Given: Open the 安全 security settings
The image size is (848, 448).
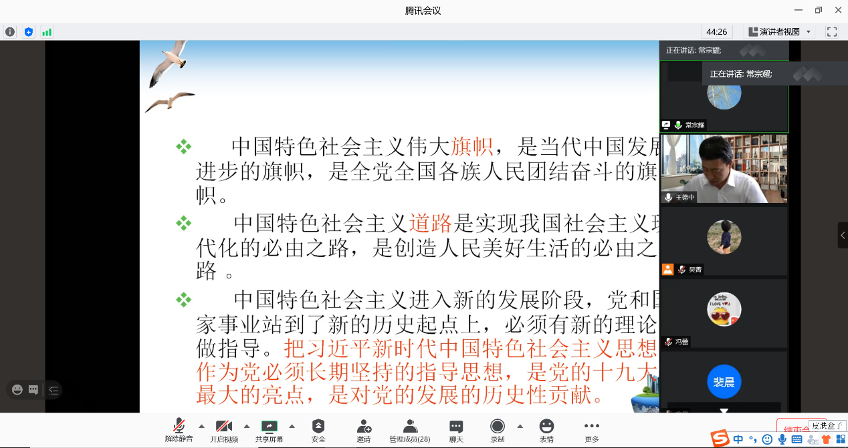Looking at the screenshot, I should 318,431.
